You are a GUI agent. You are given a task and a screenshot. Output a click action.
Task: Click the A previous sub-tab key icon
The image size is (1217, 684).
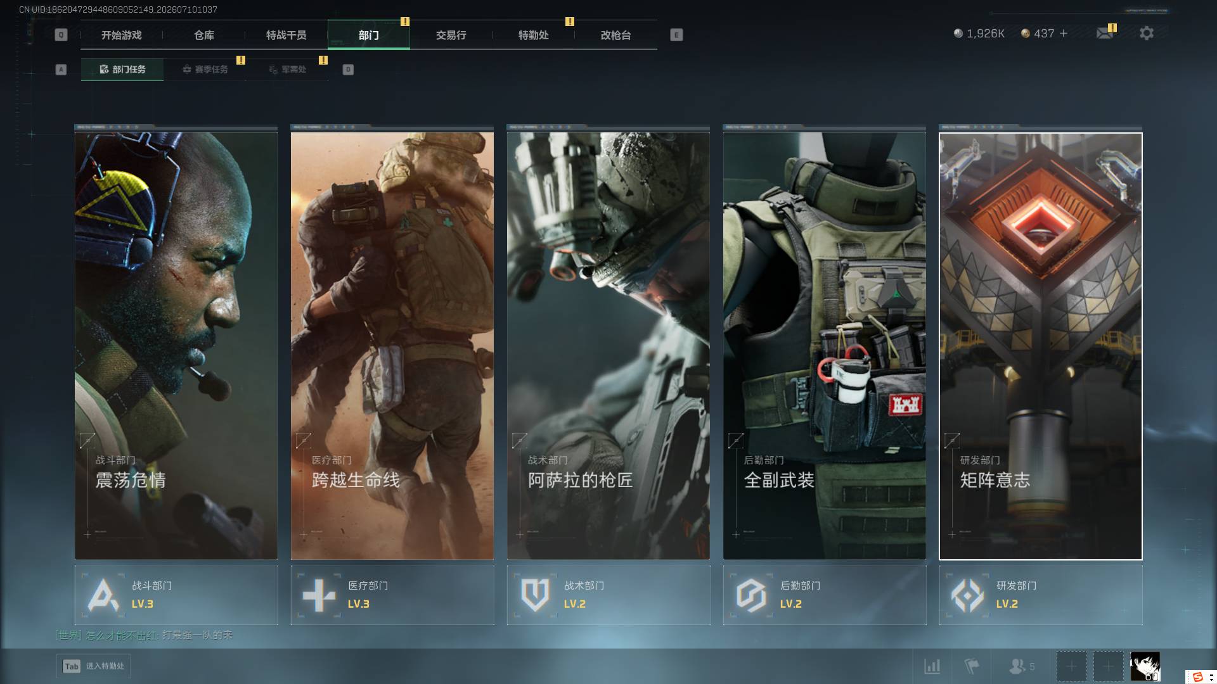coord(61,69)
